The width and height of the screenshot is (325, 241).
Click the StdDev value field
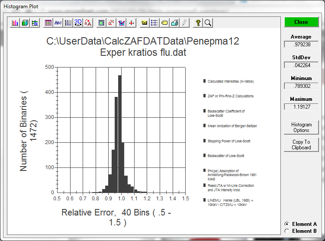[301, 65]
